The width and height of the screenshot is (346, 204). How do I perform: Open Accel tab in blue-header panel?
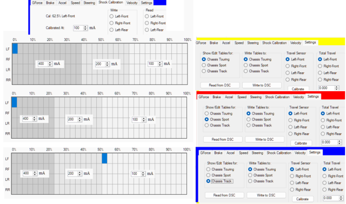[x=230, y=153]
